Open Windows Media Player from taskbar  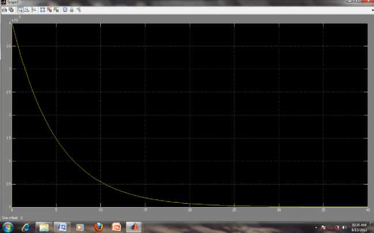[x=80, y=227]
